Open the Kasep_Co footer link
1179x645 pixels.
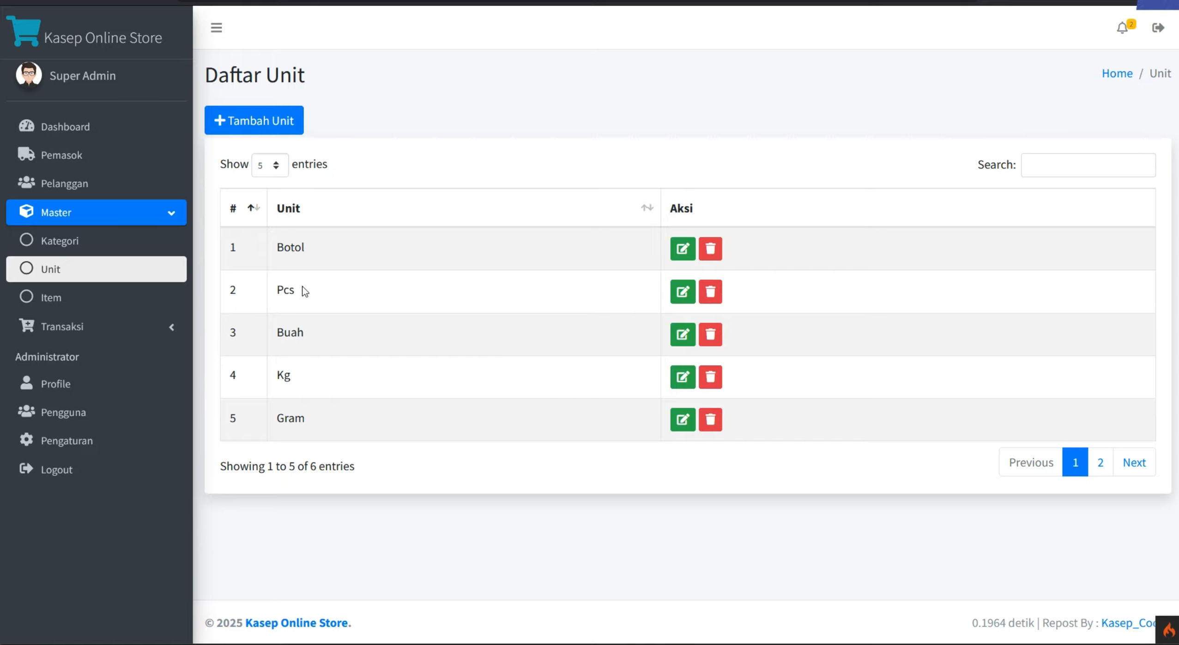pos(1128,623)
